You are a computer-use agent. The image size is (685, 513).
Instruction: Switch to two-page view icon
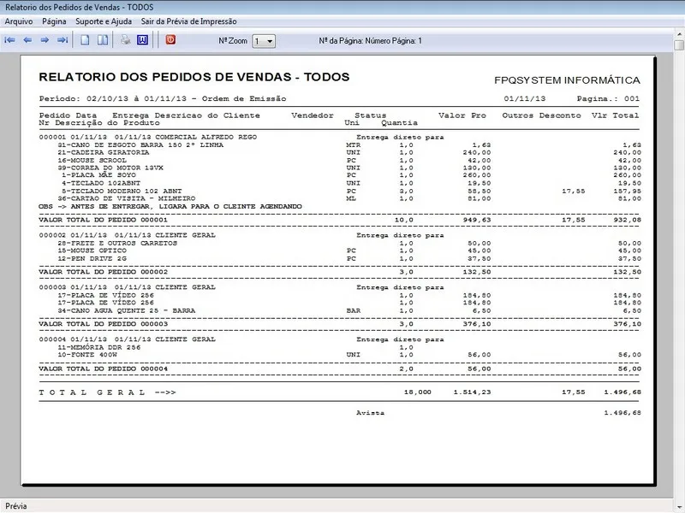pyautogui.click(x=102, y=40)
